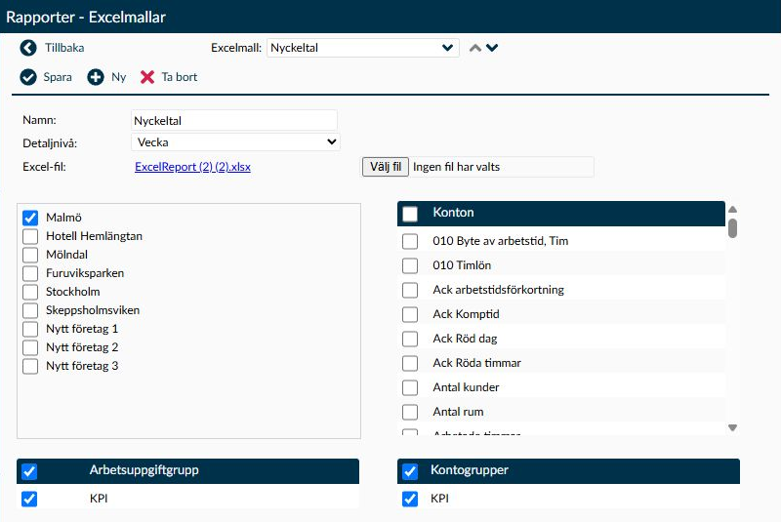
Task: Click the 'Ack Komptid' row label
Action: coord(466,314)
